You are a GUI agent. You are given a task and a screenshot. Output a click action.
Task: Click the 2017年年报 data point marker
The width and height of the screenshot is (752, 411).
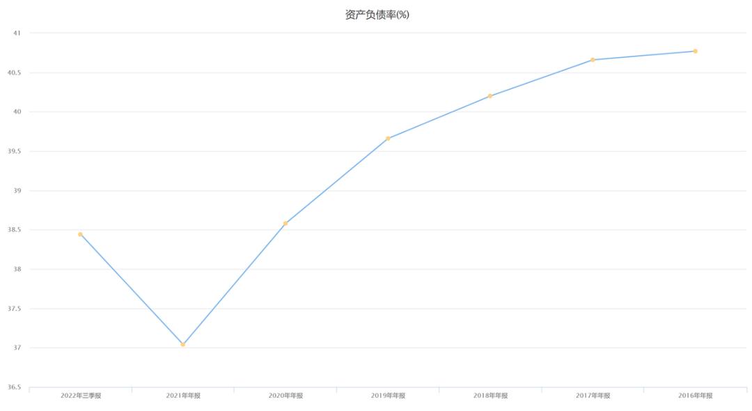pos(593,60)
